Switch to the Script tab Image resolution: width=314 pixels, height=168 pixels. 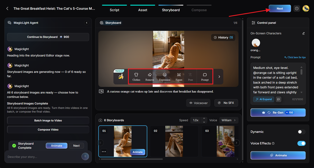(x=114, y=10)
